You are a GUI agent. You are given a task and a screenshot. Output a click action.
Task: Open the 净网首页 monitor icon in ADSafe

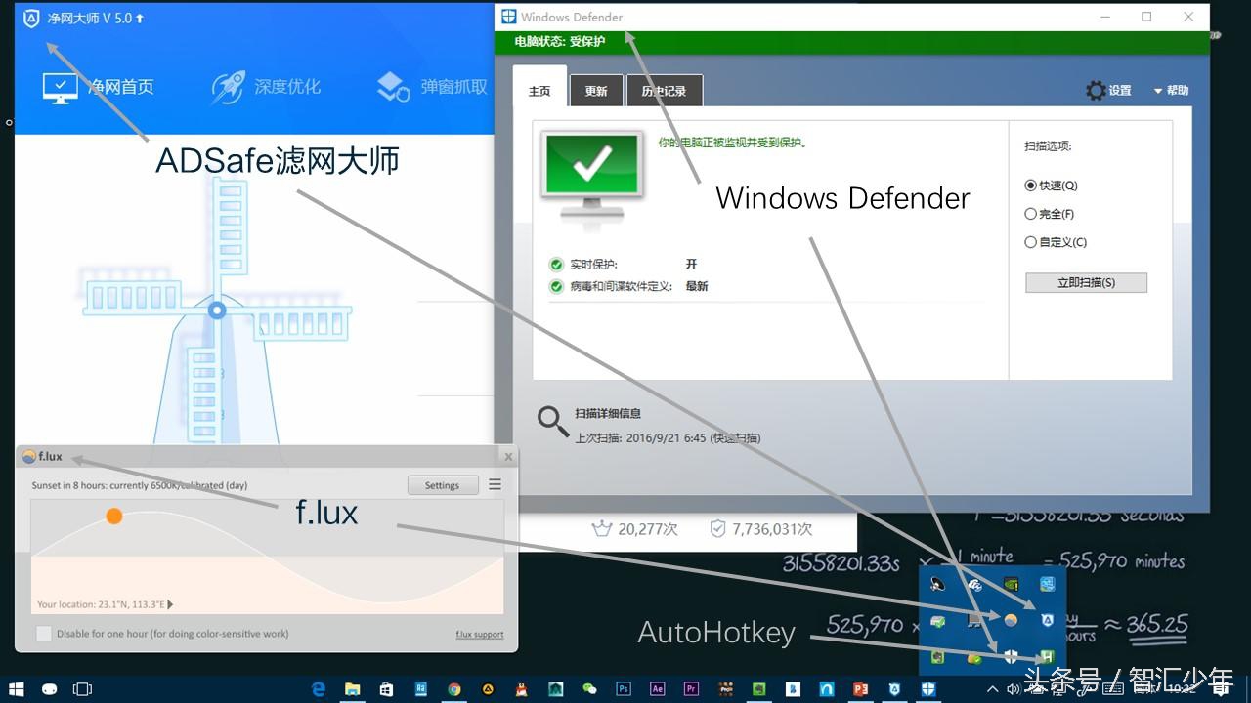coord(61,87)
